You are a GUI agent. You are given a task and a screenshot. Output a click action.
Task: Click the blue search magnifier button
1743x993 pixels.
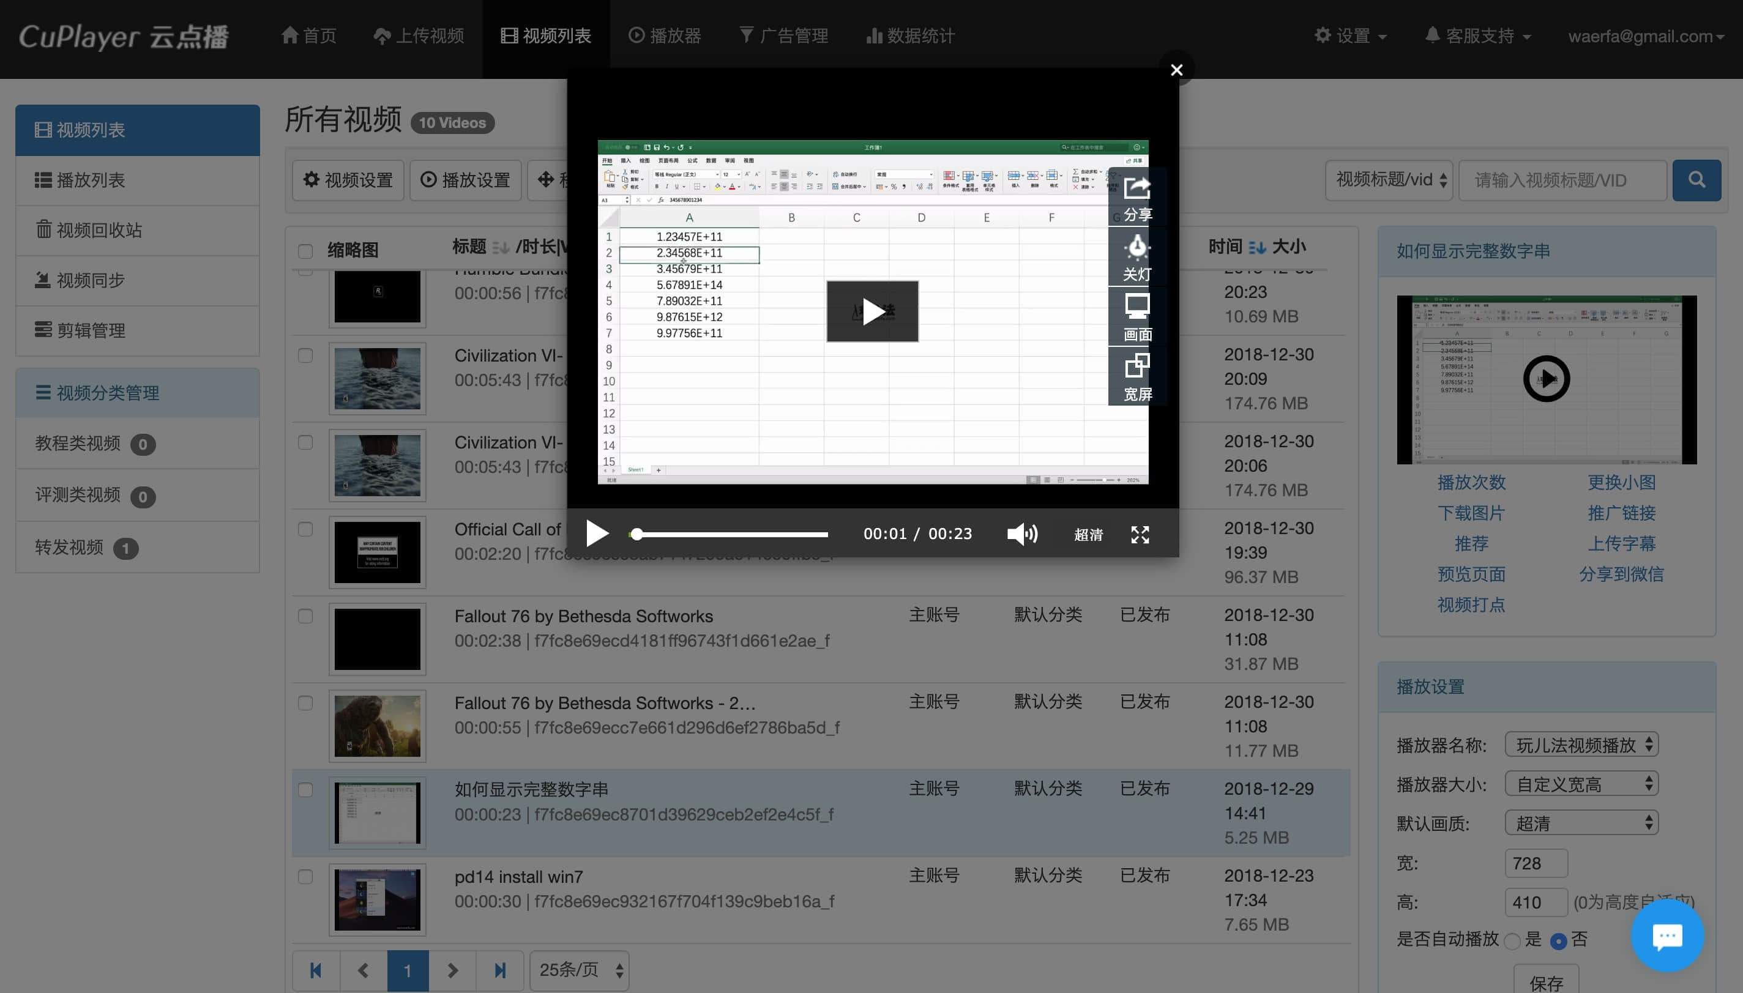1696,180
